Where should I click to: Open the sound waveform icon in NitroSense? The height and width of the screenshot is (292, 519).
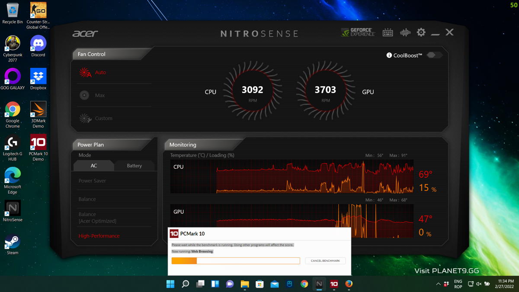coord(405,32)
